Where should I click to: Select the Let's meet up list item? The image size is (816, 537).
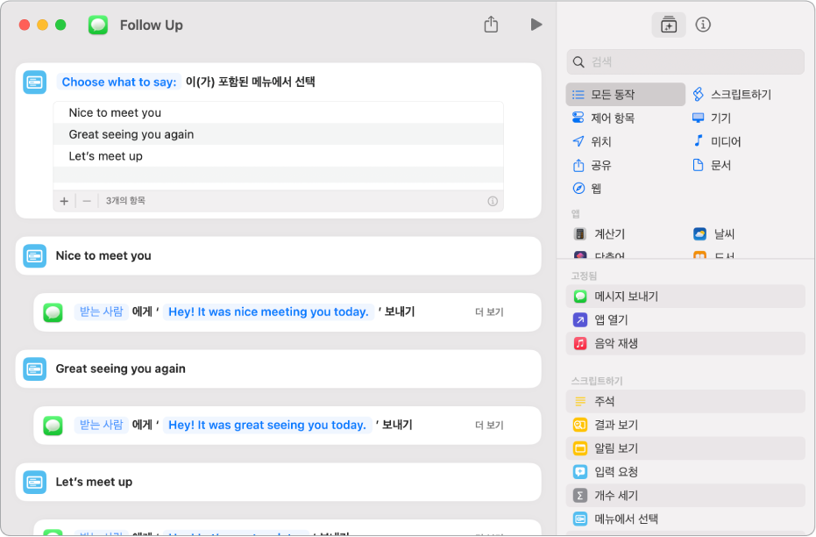click(x=279, y=156)
